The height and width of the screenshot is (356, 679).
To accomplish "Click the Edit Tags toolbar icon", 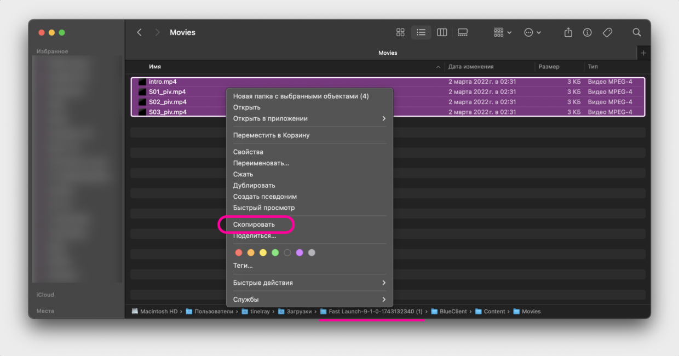I will [x=607, y=32].
